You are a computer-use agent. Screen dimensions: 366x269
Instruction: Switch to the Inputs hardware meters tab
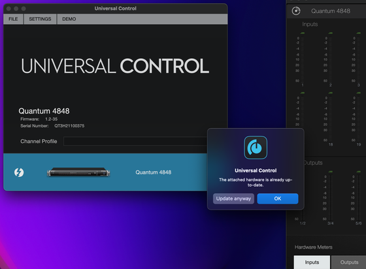312,262
